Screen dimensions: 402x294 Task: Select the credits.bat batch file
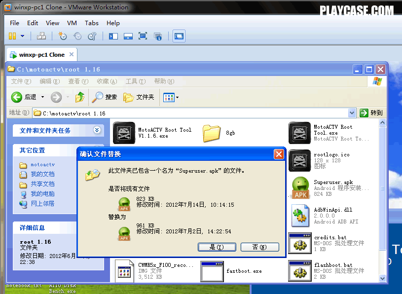point(300,243)
